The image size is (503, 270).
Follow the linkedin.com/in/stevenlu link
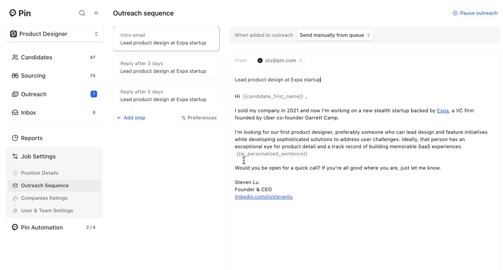(264, 197)
